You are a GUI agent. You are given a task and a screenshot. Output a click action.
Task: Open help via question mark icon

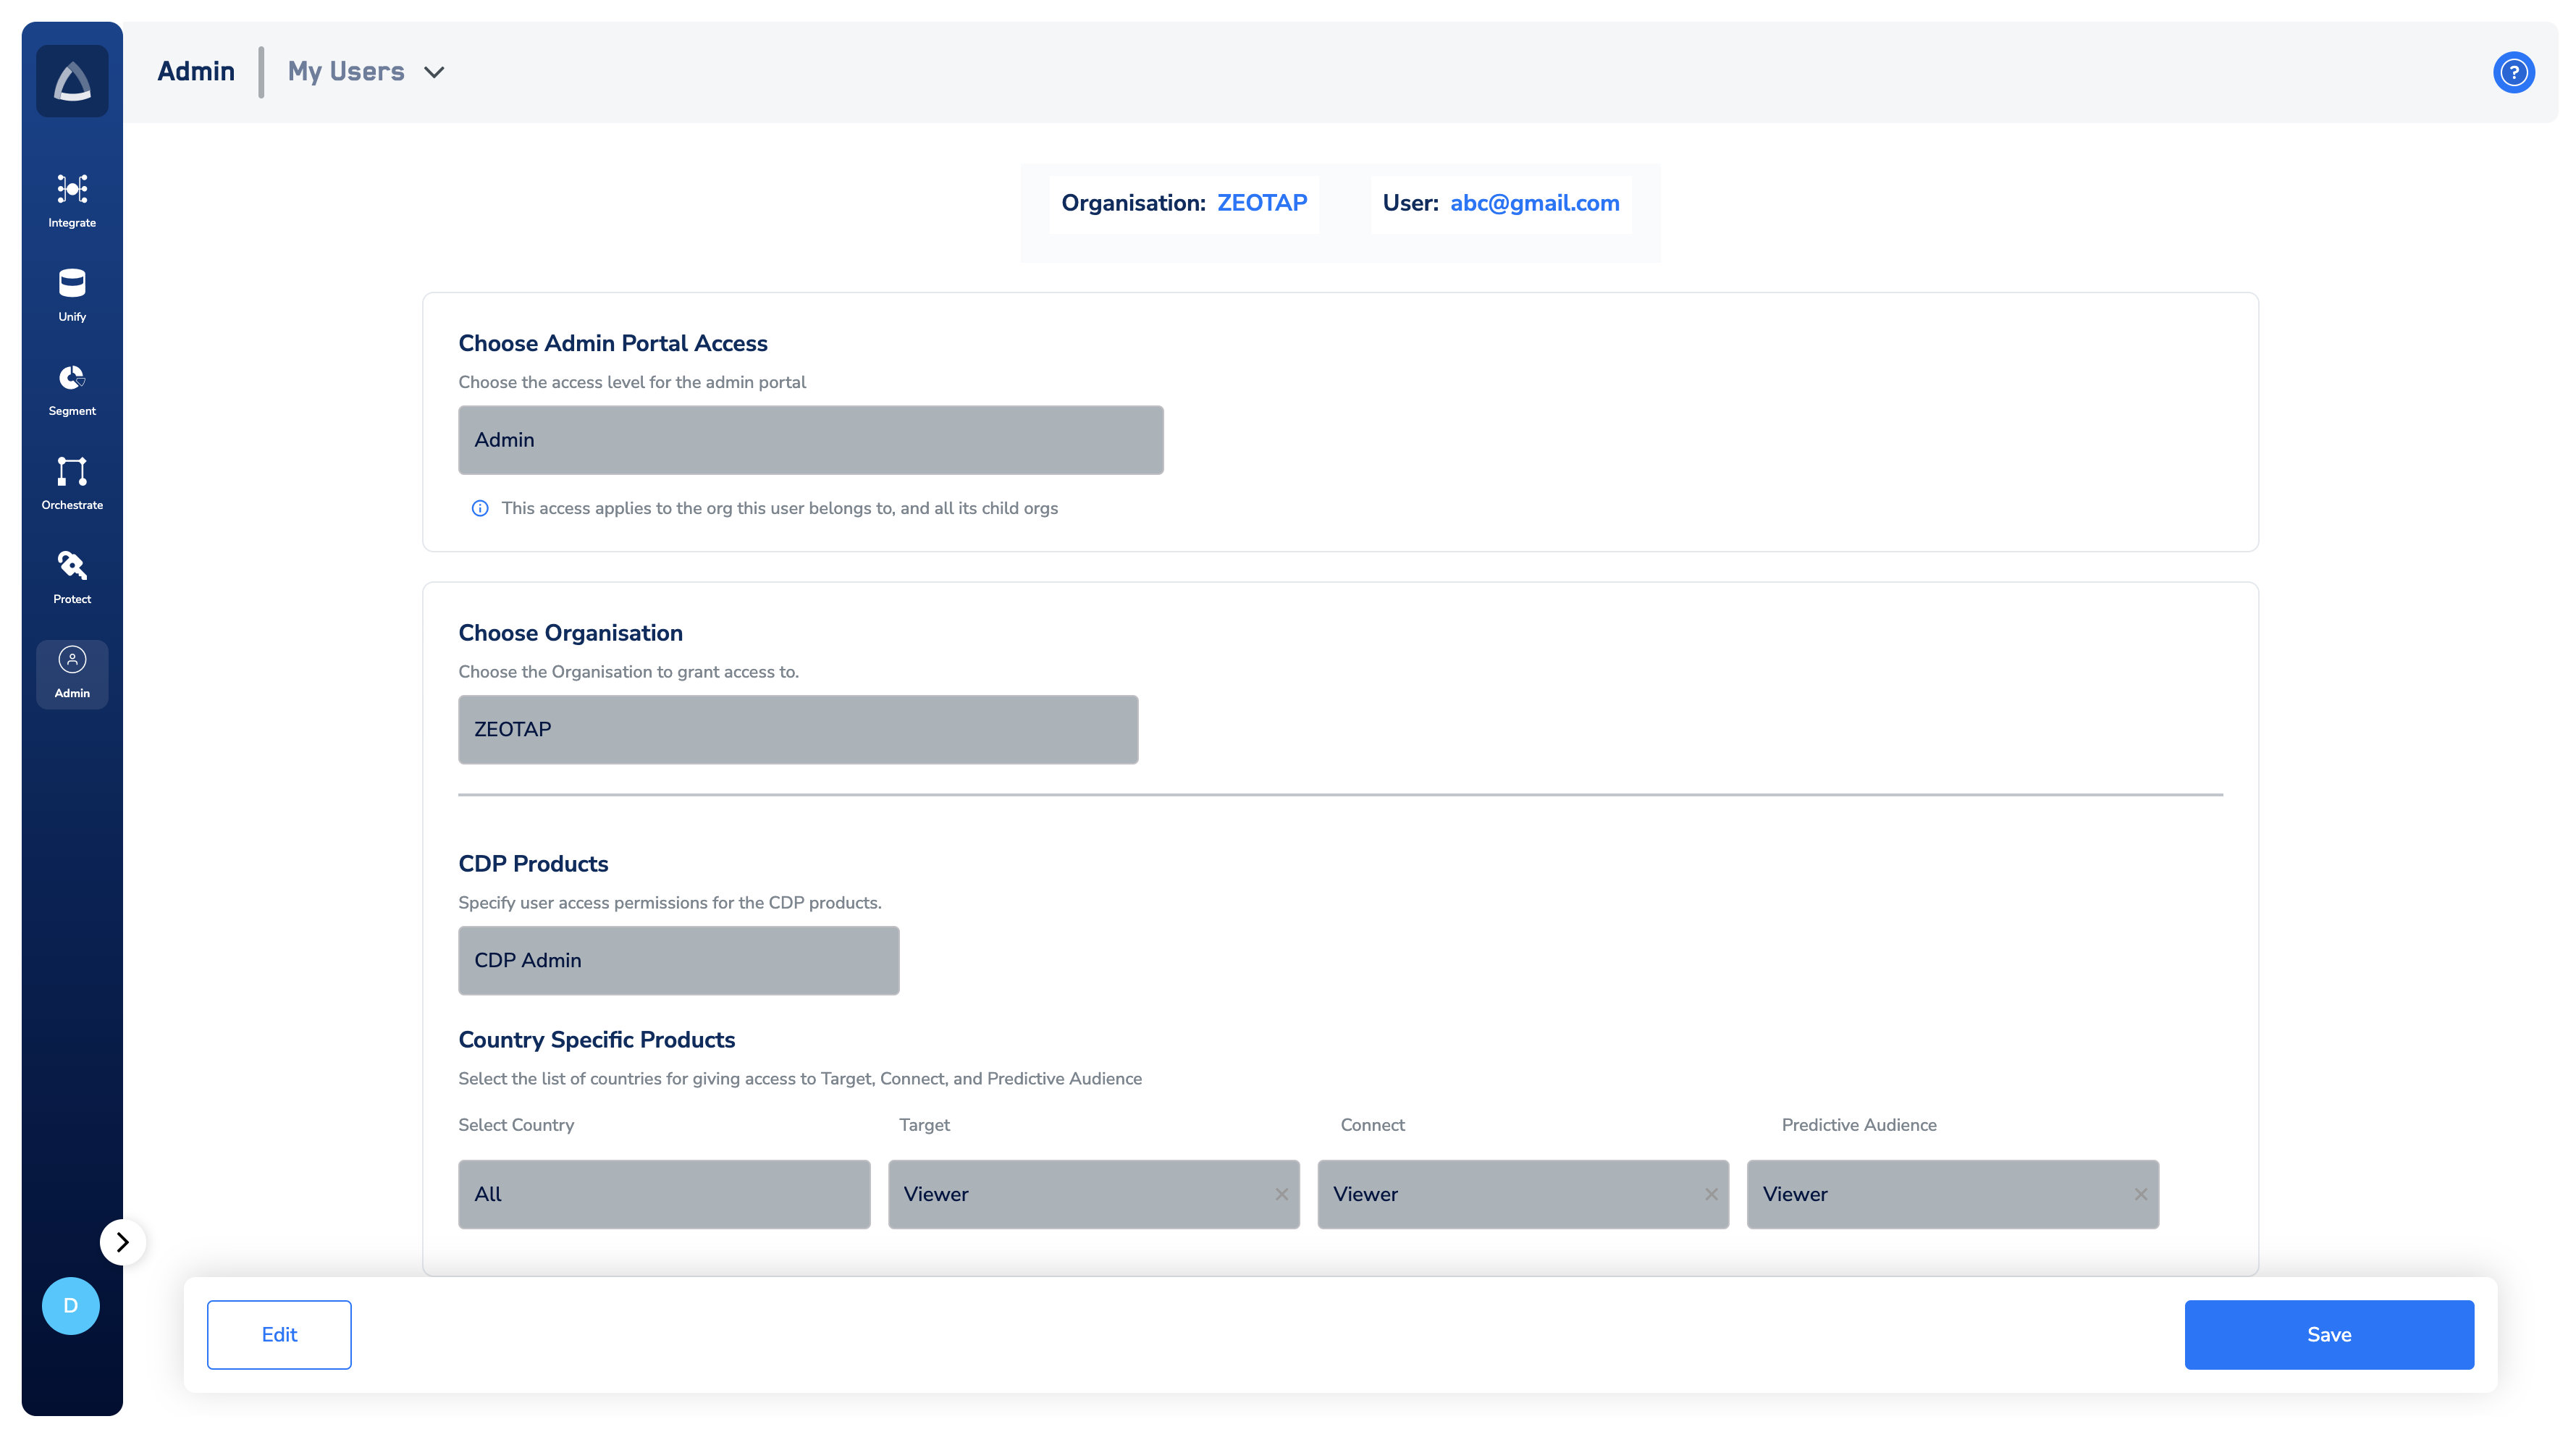click(x=2512, y=72)
